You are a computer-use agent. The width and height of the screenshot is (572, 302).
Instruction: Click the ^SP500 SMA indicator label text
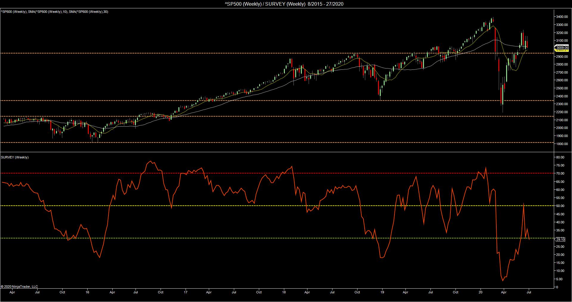click(x=55, y=12)
